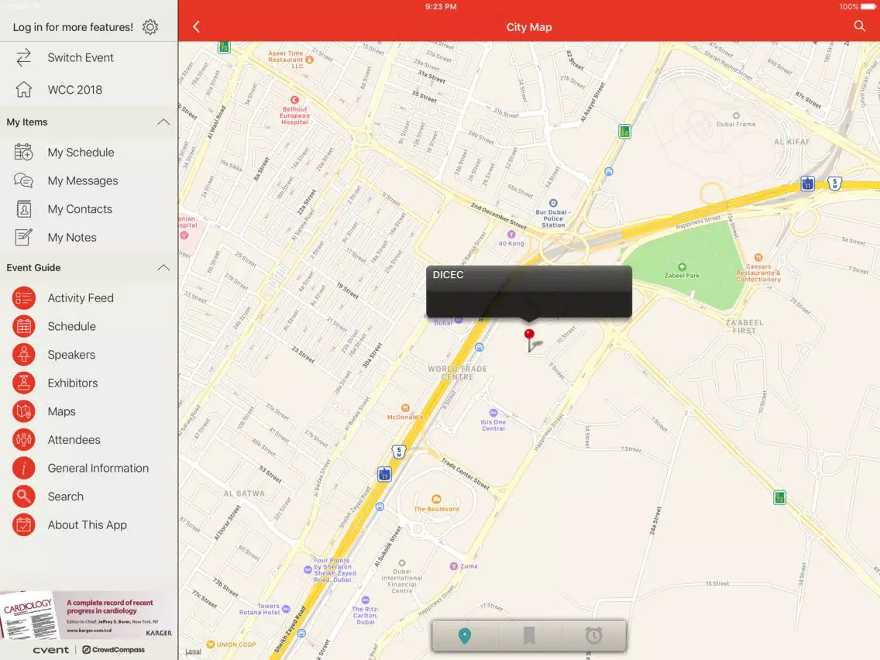Open About This App
Screen dimensions: 880x660
88,524
